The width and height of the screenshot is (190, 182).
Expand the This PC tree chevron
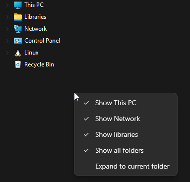click(x=7, y=5)
